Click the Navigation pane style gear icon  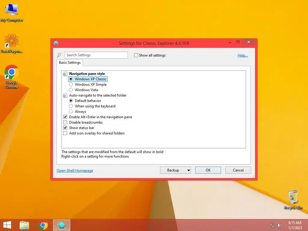pyautogui.click(x=65, y=74)
